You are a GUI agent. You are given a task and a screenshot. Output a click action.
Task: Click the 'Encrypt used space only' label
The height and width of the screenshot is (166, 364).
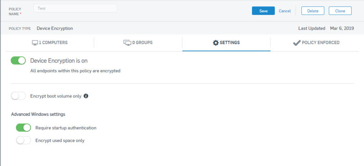pos(60,141)
